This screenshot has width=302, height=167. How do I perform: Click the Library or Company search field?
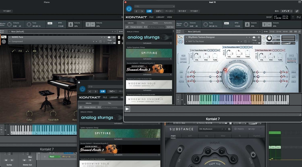(157, 27)
